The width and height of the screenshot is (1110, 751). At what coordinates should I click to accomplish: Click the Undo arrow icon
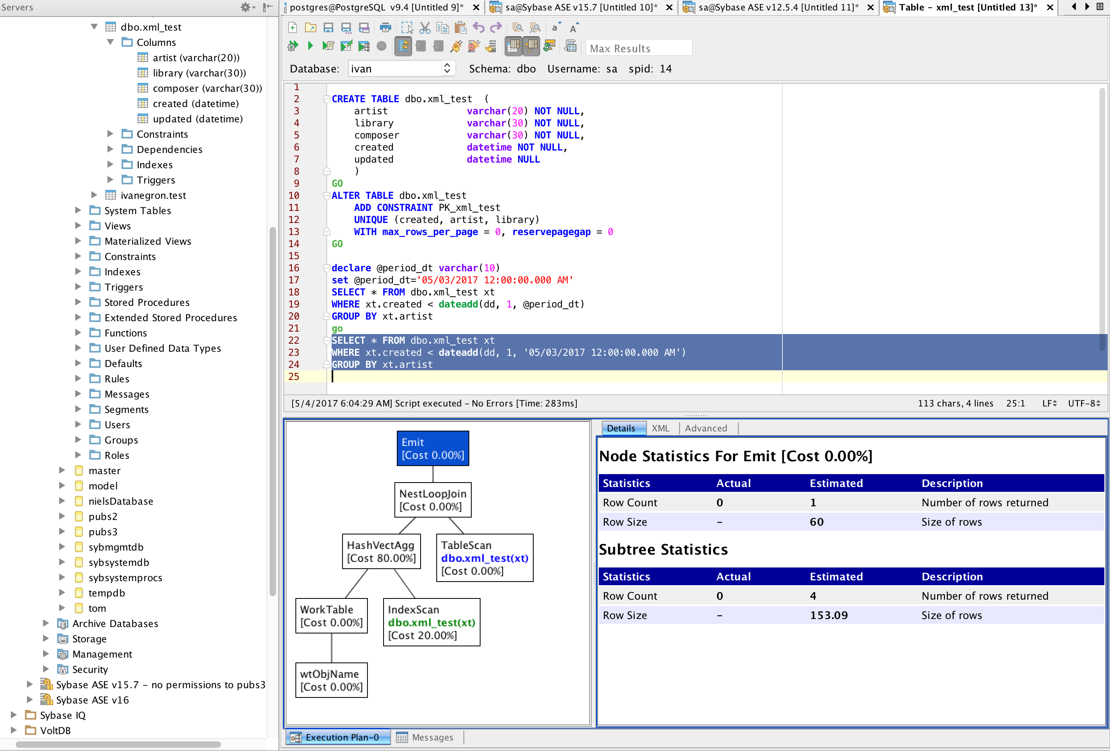click(x=478, y=28)
